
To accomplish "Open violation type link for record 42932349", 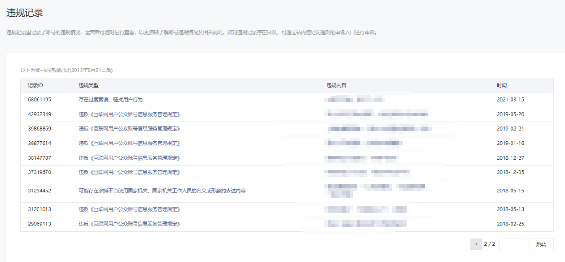I will click(x=129, y=114).
